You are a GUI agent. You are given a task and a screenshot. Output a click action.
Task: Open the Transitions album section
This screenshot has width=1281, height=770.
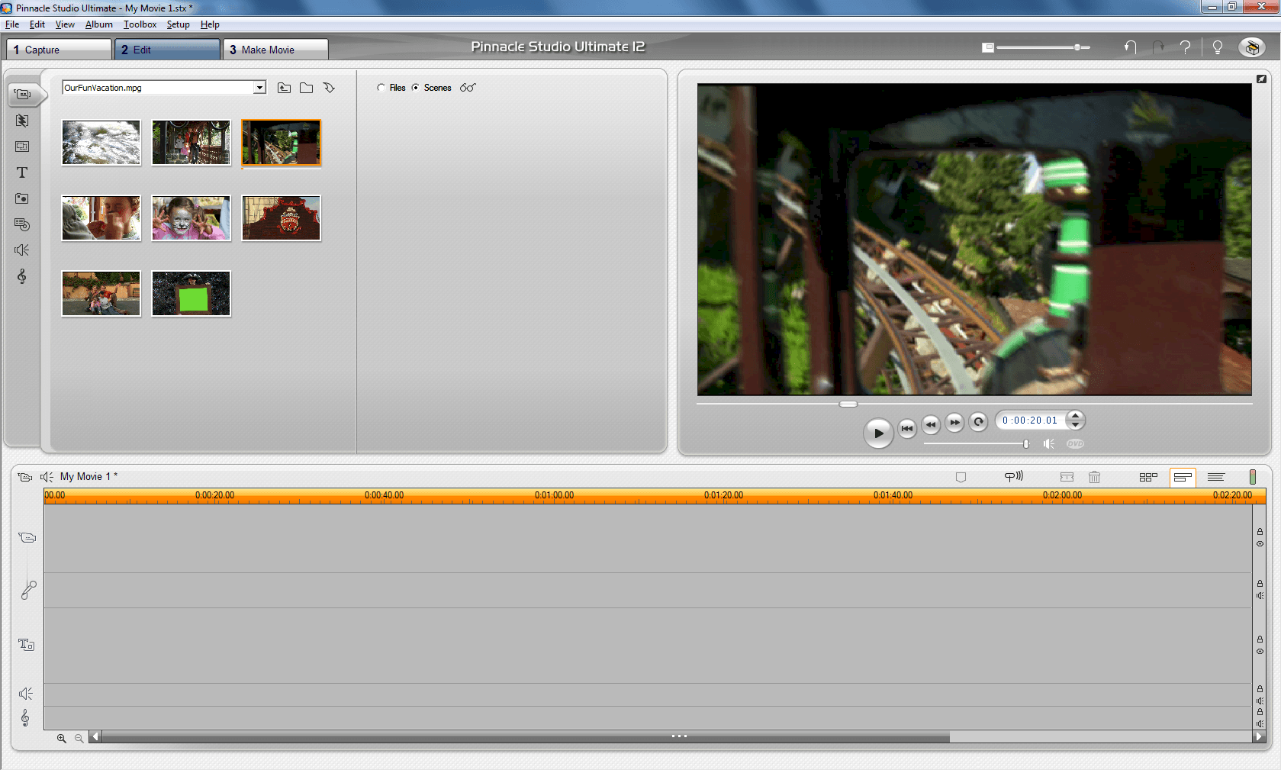click(x=22, y=121)
